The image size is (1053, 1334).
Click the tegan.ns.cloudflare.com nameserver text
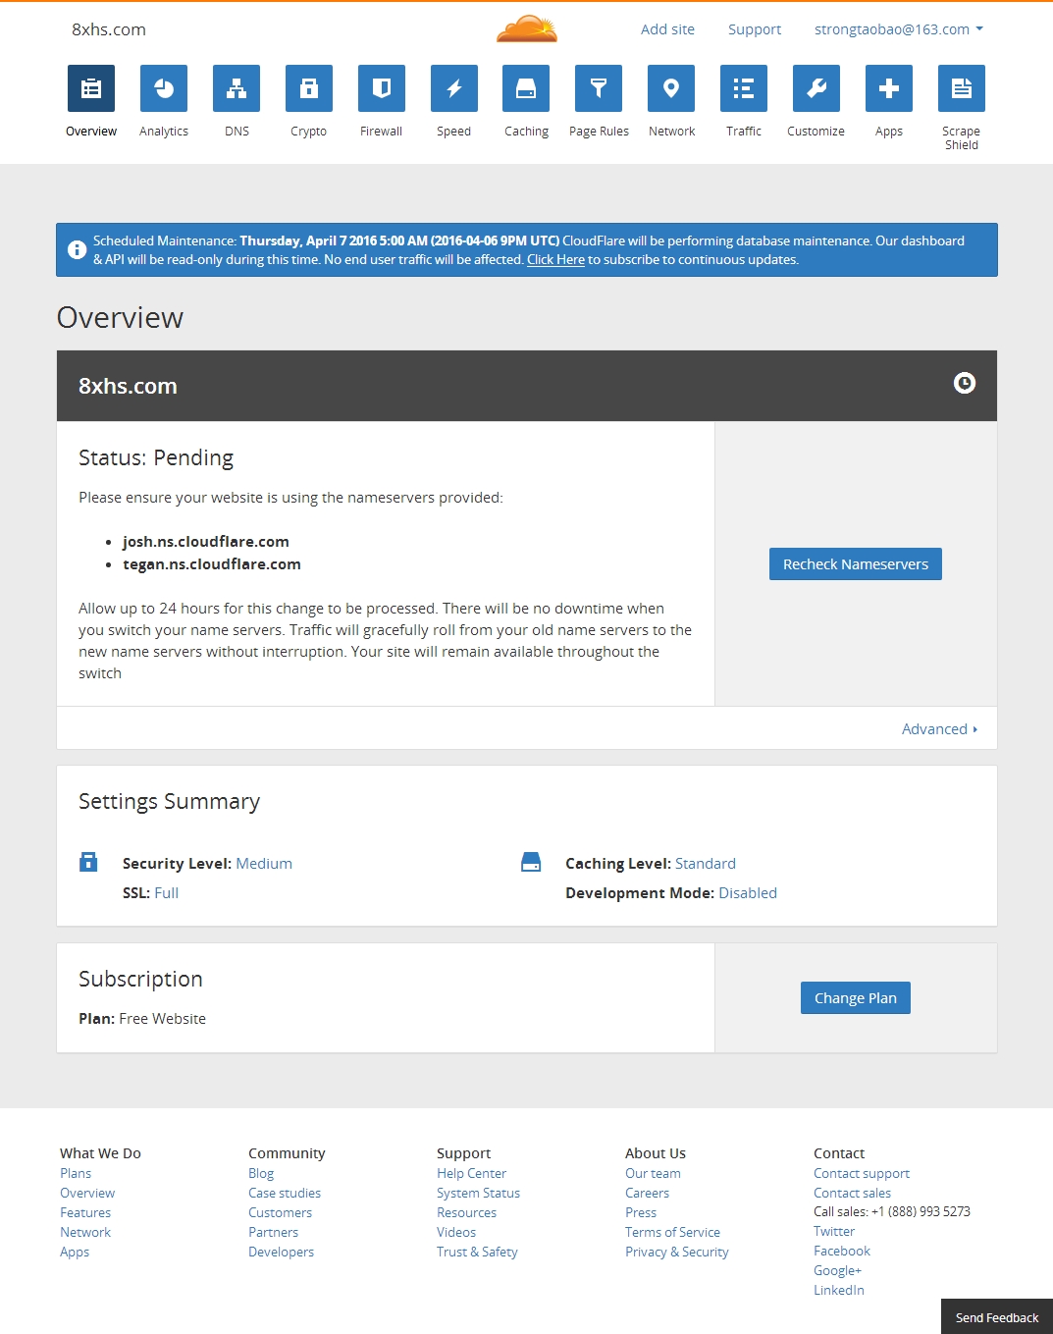pos(212,564)
